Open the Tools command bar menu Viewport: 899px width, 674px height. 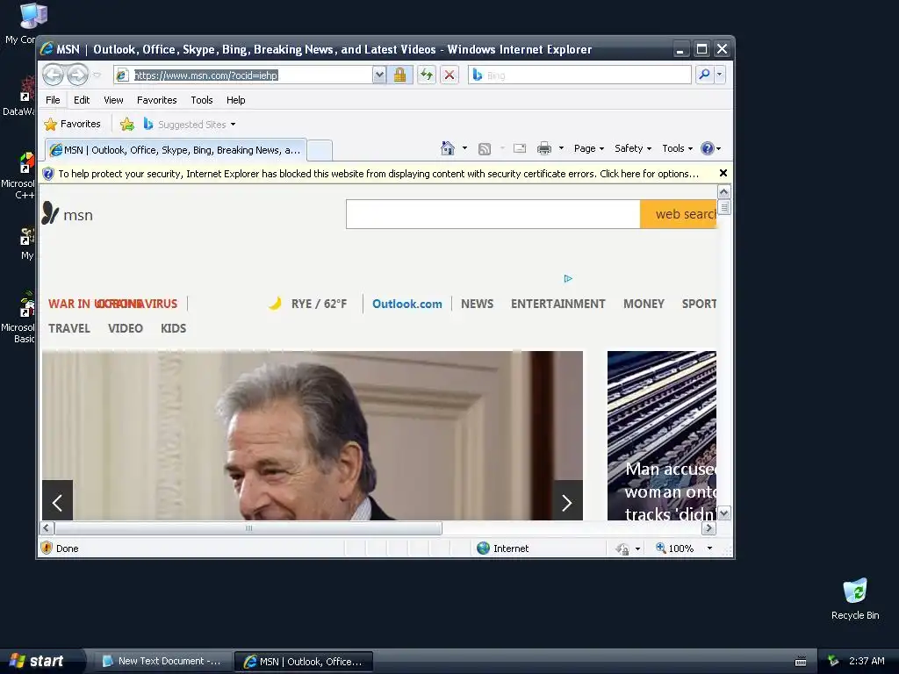(x=677, y=148)
